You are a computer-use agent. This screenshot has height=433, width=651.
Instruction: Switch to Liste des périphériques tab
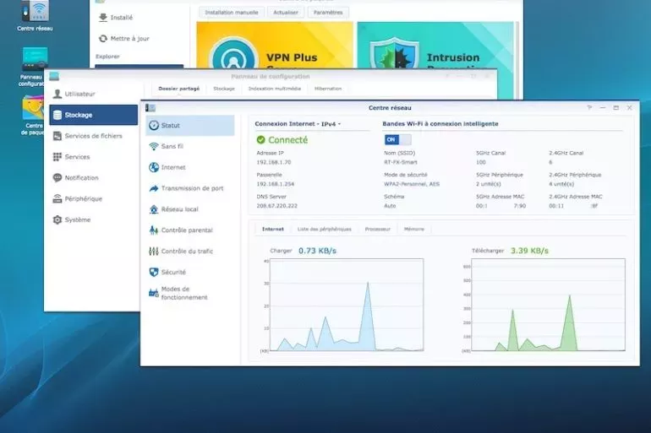click(325, 229)
